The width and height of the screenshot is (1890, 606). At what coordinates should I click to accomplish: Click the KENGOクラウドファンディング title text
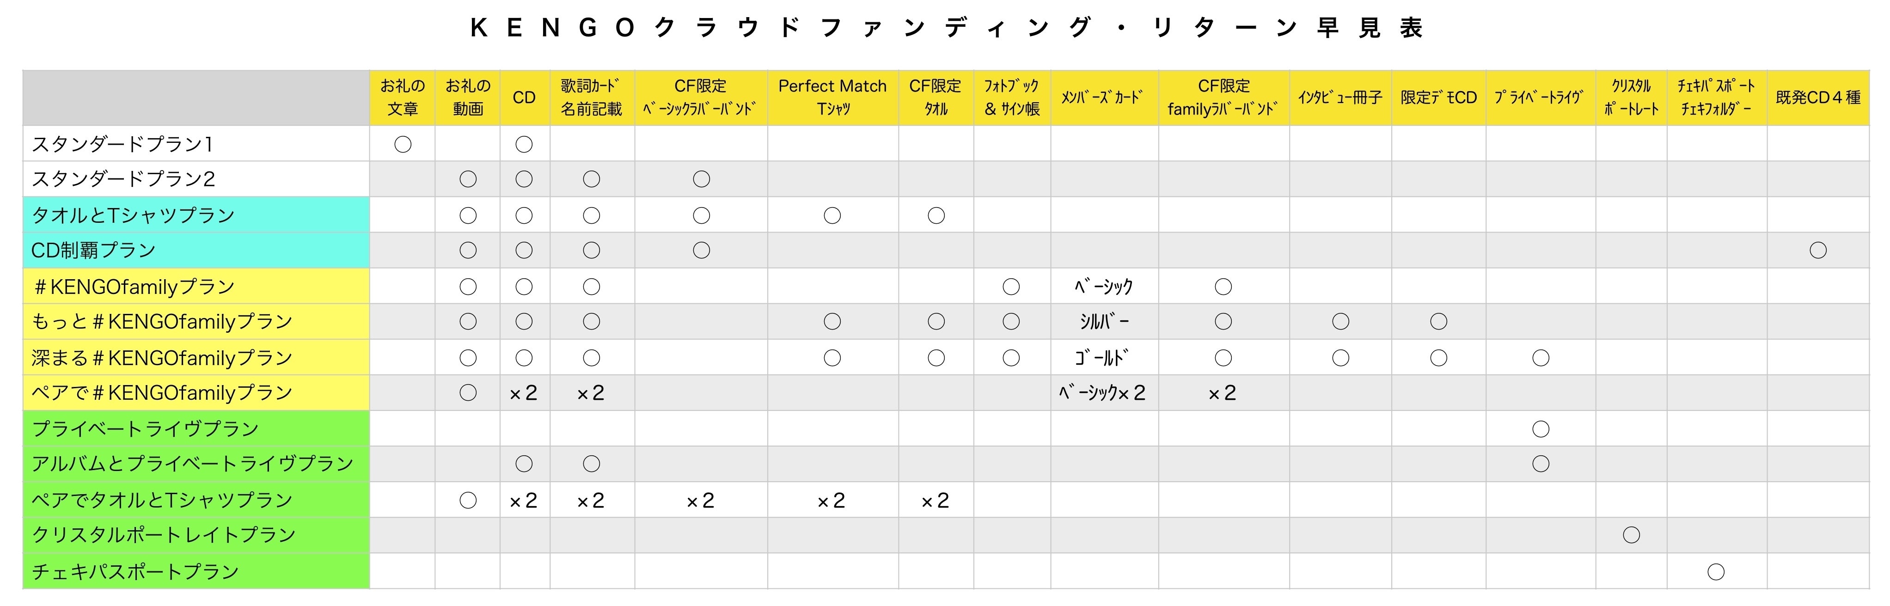coord(946,28)
